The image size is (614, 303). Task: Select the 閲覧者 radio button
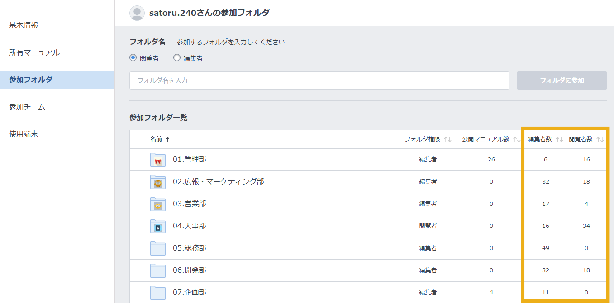coord(133,58)
